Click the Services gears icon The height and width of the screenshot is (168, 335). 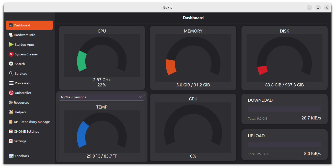coord(11,73)
